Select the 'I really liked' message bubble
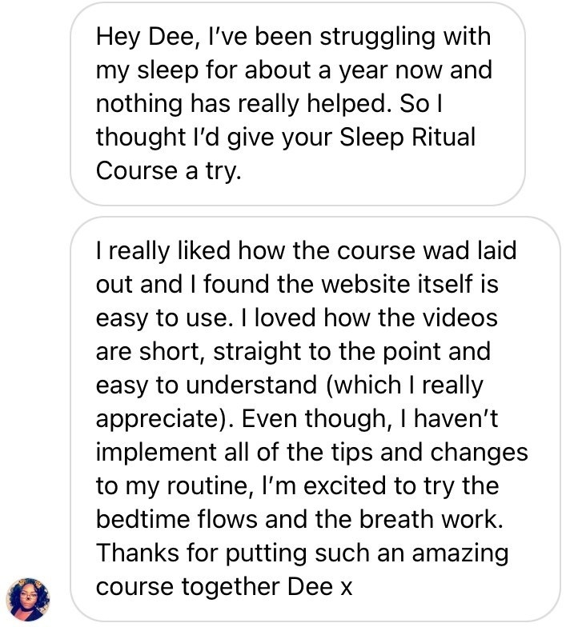The image size is (566, 627). coord(315,419)
